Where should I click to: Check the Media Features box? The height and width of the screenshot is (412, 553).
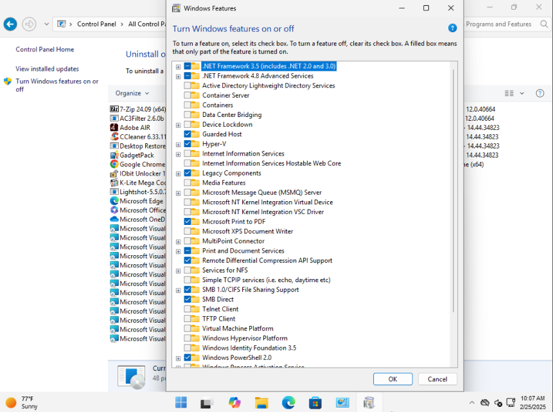188,183
